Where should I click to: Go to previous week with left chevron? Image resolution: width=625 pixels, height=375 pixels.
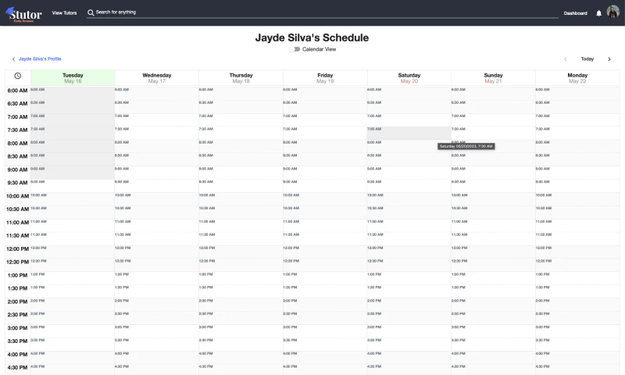pyautogui.click(x=565, y=59)
